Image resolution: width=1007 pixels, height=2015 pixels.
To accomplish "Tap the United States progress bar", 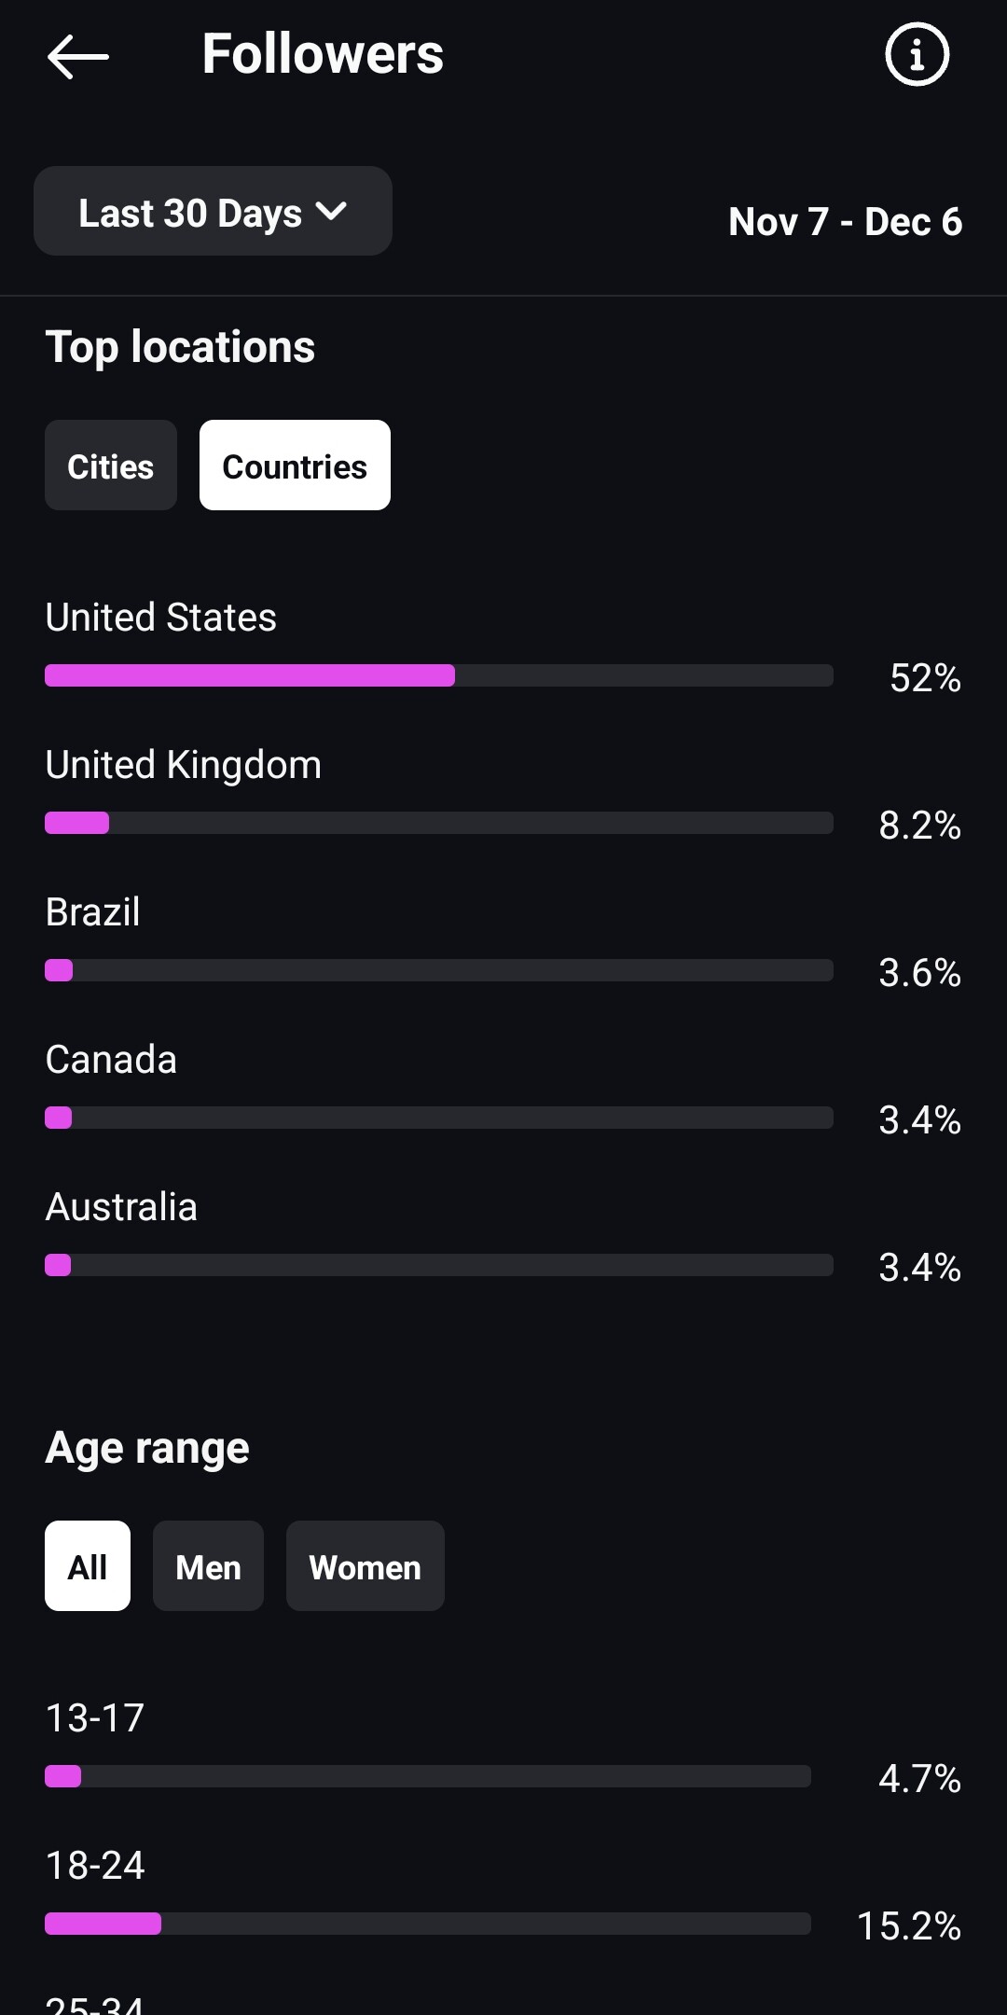I will tap(438, 675).
